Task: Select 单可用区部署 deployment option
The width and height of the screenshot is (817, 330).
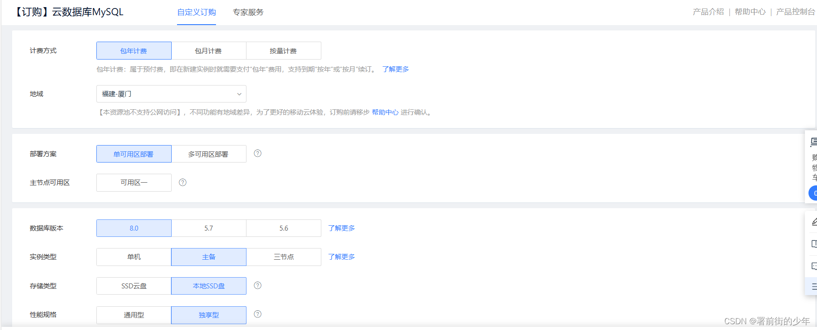Action: pos(134,154)
